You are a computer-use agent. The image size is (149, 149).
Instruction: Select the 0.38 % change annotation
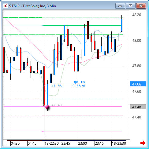(79, 86)
